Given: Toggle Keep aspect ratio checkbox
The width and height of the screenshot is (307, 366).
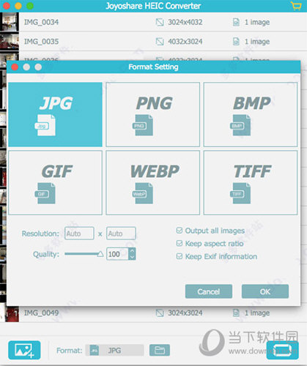Looking at the screenshot, I should pos(180,244).
